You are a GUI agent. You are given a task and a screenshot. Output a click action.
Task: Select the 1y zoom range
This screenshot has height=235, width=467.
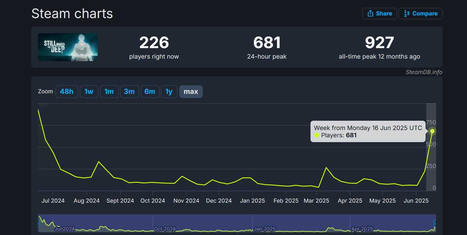coord(169,91)
